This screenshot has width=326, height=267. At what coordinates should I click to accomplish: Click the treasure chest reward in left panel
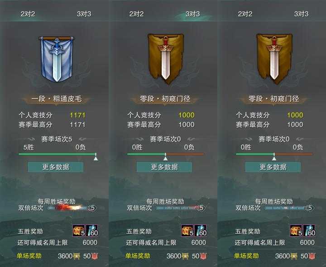[x=79, y=230]
